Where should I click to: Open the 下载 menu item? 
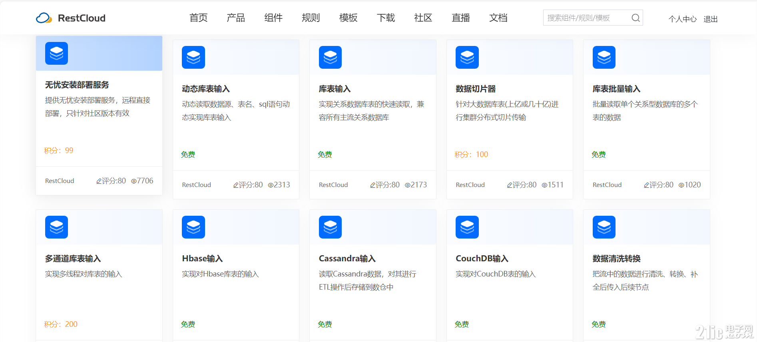[x=386, y=18]
